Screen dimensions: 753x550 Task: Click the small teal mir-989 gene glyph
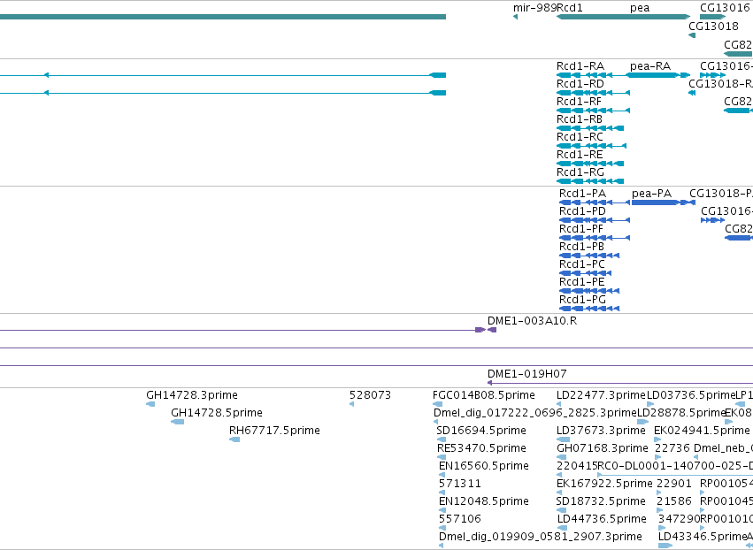click(x=515, y=18)
